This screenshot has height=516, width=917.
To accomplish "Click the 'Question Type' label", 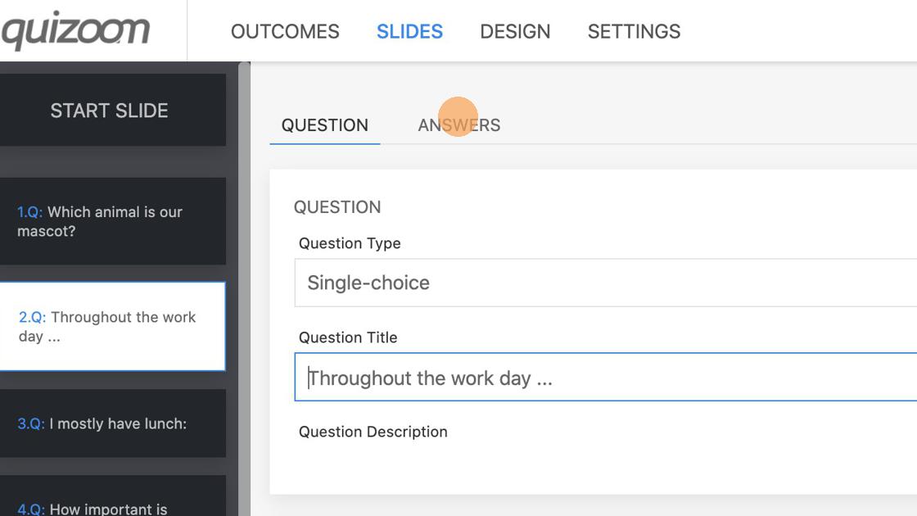I will coord(350,243).
